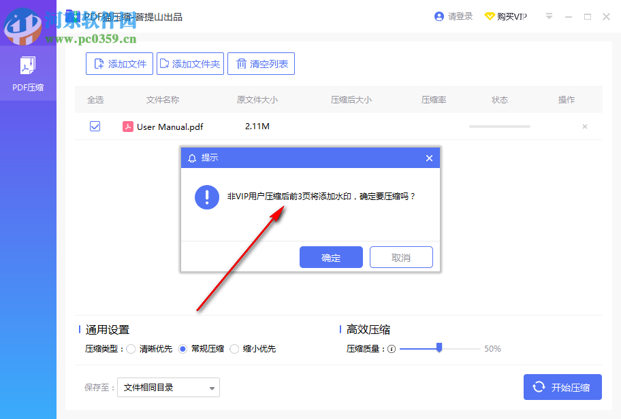
Task: Select the 清晰优先 compression option
Action: coord(131,348)
